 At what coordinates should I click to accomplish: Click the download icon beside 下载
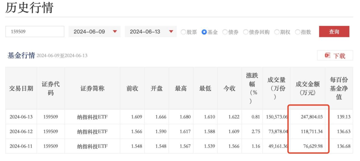(328, 55)
